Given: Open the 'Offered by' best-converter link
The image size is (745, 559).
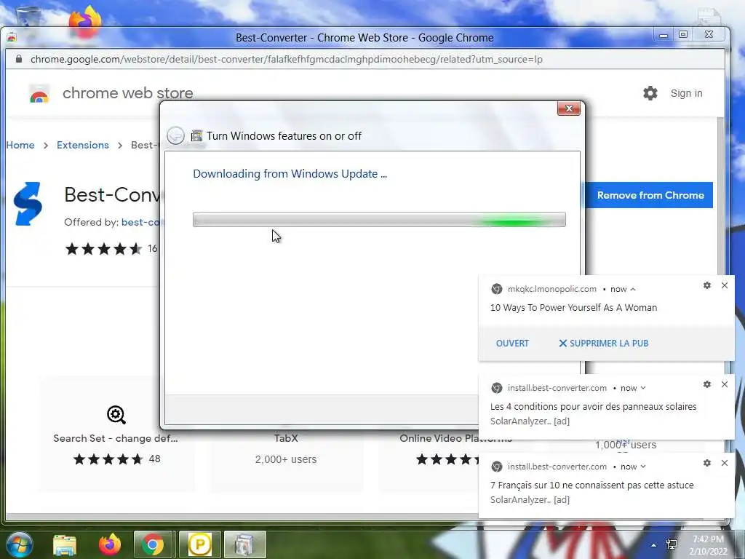Looking at the screenshot, I should [141, 222].
